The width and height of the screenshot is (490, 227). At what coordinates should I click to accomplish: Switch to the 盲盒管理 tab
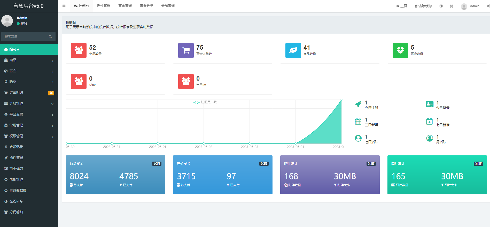click(125, 6)
